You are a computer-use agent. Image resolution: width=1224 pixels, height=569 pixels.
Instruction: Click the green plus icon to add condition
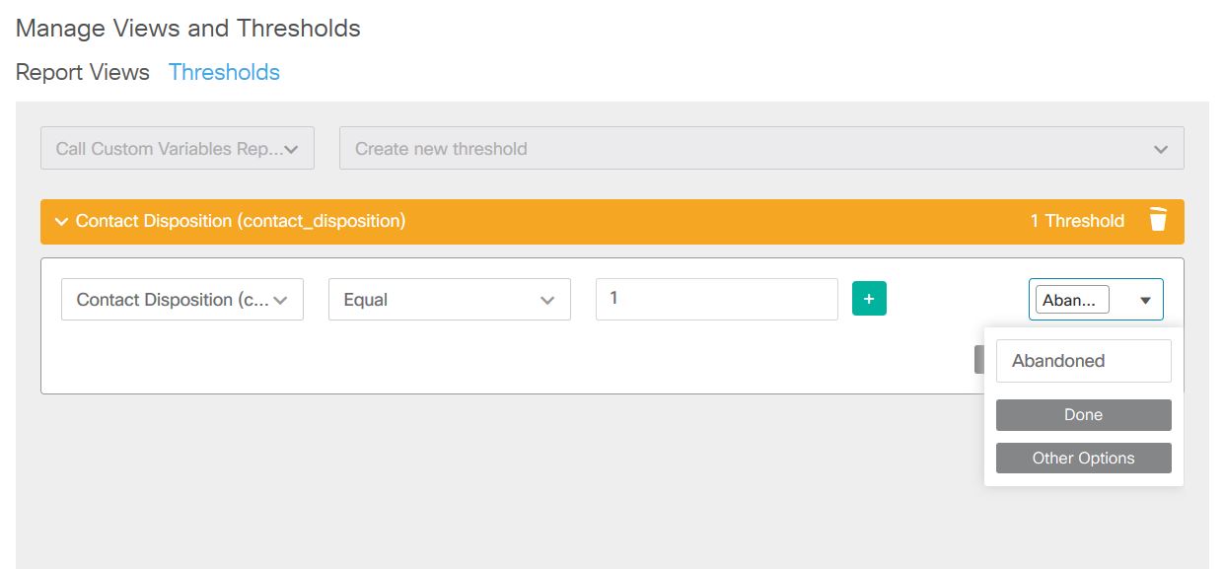[869, 298]
